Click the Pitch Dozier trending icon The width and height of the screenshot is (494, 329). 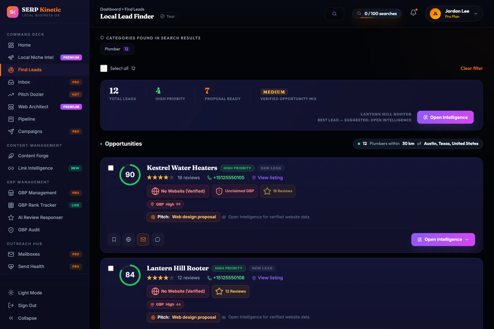11,95
